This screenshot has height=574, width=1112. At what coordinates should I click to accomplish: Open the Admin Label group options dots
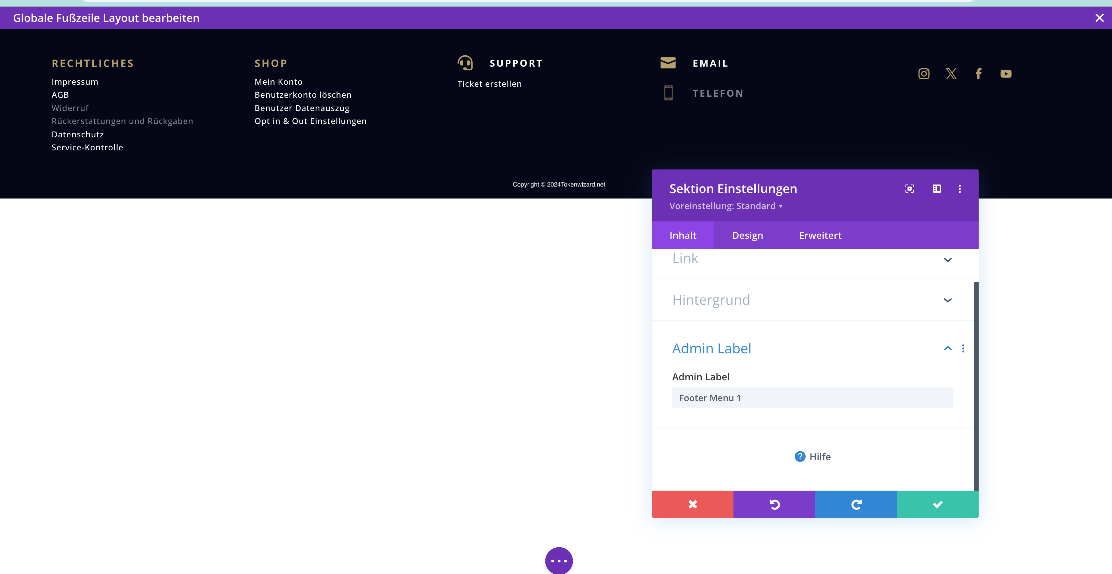(x=963, y=348)
